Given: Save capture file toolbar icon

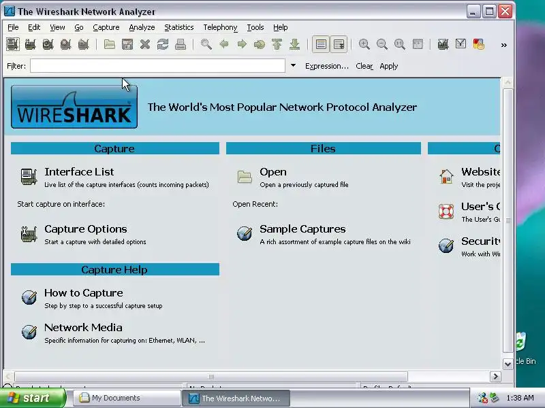Looking at the screenshot, I should (x=127, y=44).
